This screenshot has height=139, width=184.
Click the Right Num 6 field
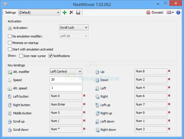click(151, 96)
